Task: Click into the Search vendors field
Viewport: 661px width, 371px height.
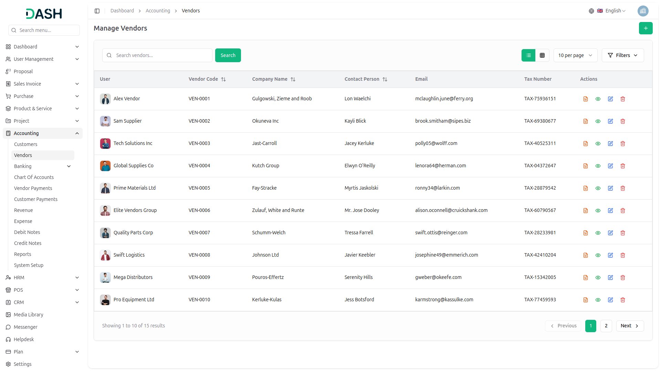Action: (162, 55)
